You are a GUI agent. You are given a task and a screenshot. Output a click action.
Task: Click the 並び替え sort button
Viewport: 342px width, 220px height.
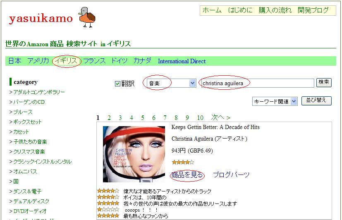click(x=316, y=101)
